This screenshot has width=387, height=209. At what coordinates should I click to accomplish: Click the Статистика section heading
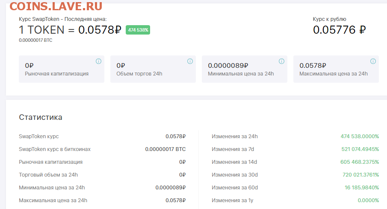41,117
